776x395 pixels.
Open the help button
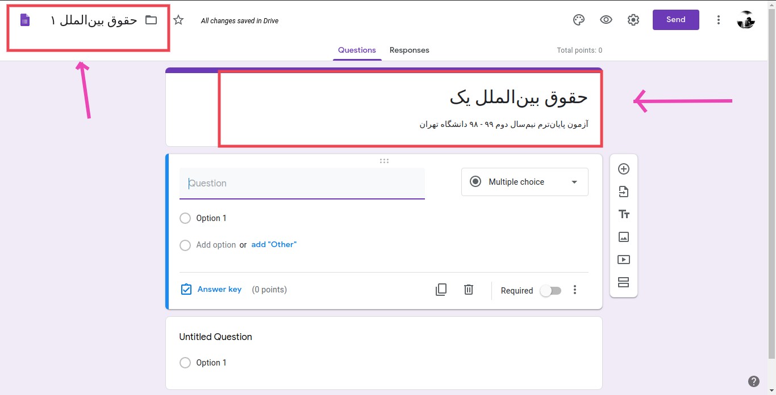[754, 381]
